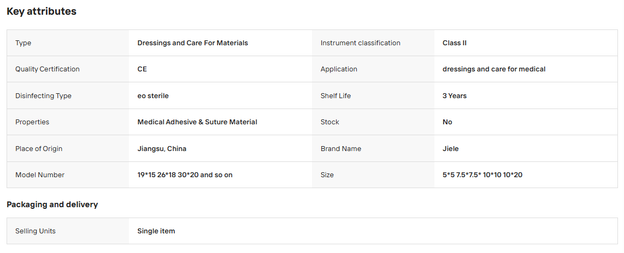624x253 pixels.
Task: Click the Jiele brand name value
Action: click(450, 148)
